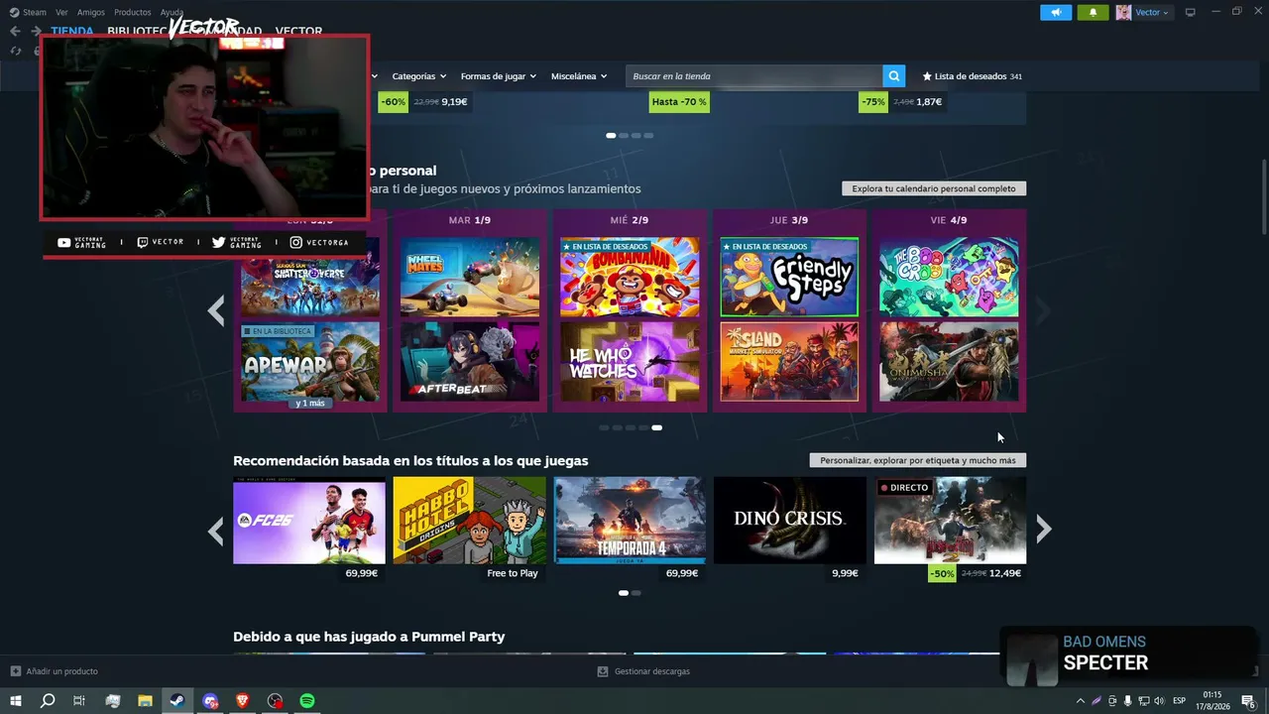The image size is (1269, 714).
Task: Open Lista de deseados wishlist
Action: [972, 76]
